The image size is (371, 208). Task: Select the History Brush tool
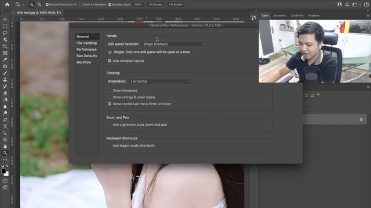pos(5,86)
